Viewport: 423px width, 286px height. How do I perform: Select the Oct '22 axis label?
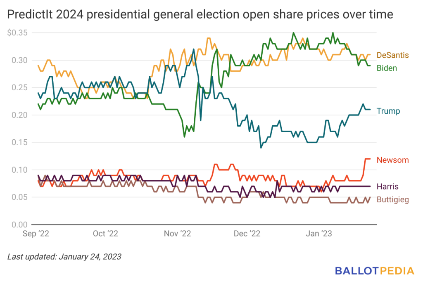coord(105,233)
